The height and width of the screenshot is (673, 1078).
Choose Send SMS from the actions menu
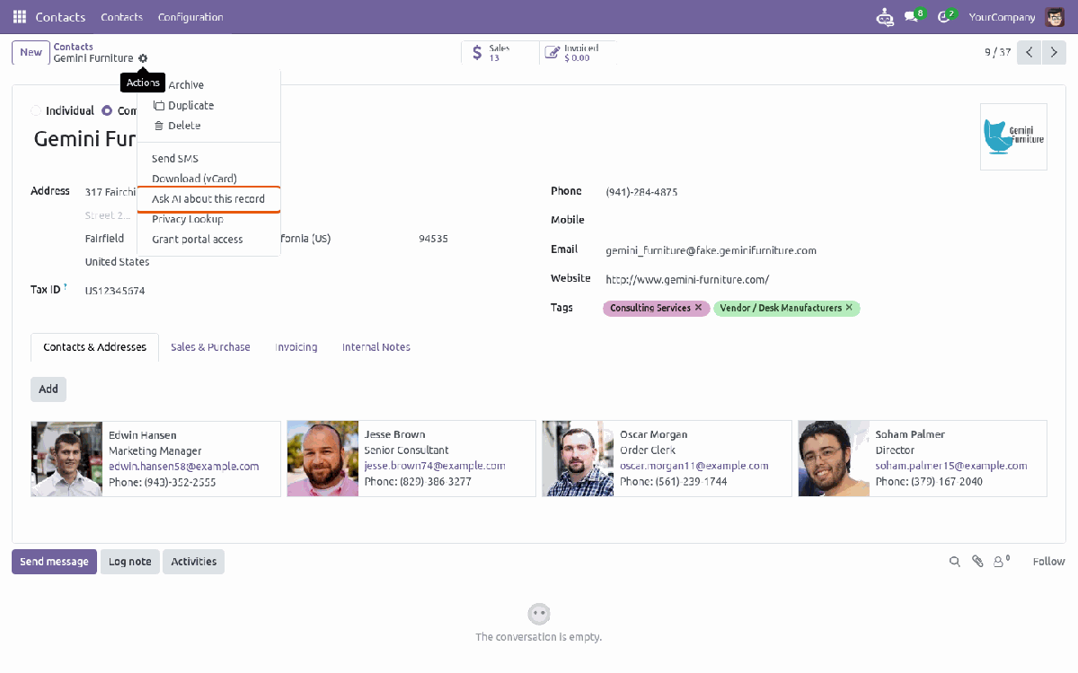coord(208,159)
